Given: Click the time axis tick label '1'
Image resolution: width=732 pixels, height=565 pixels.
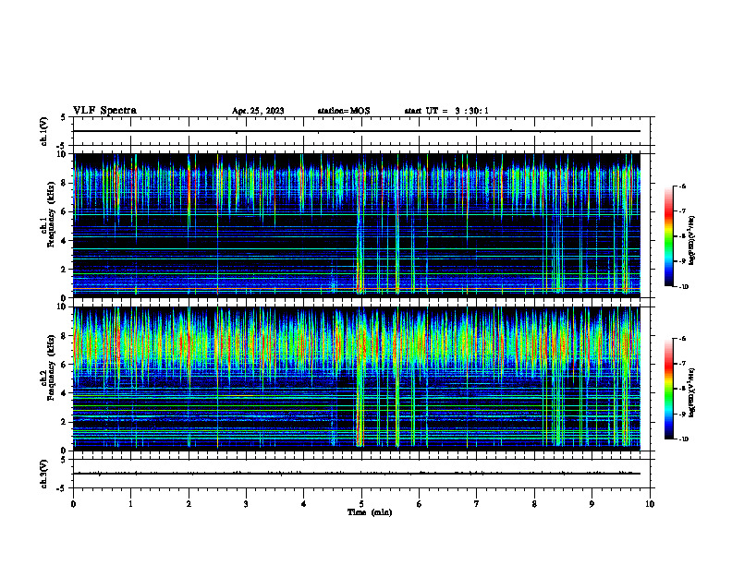Looking at the screenshot, I should point(131,504).
